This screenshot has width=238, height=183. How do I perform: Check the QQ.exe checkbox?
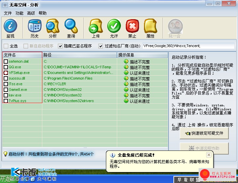coord(6,67)
